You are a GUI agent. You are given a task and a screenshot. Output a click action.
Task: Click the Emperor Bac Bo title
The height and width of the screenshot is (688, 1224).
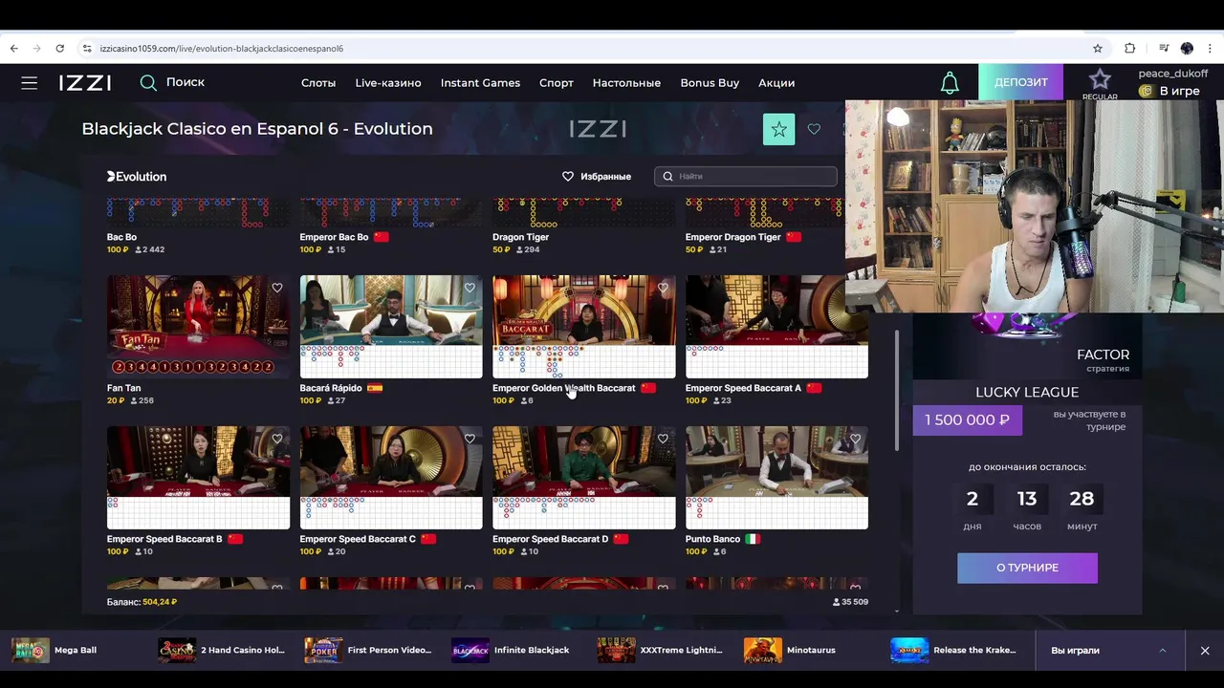point(334,237)
